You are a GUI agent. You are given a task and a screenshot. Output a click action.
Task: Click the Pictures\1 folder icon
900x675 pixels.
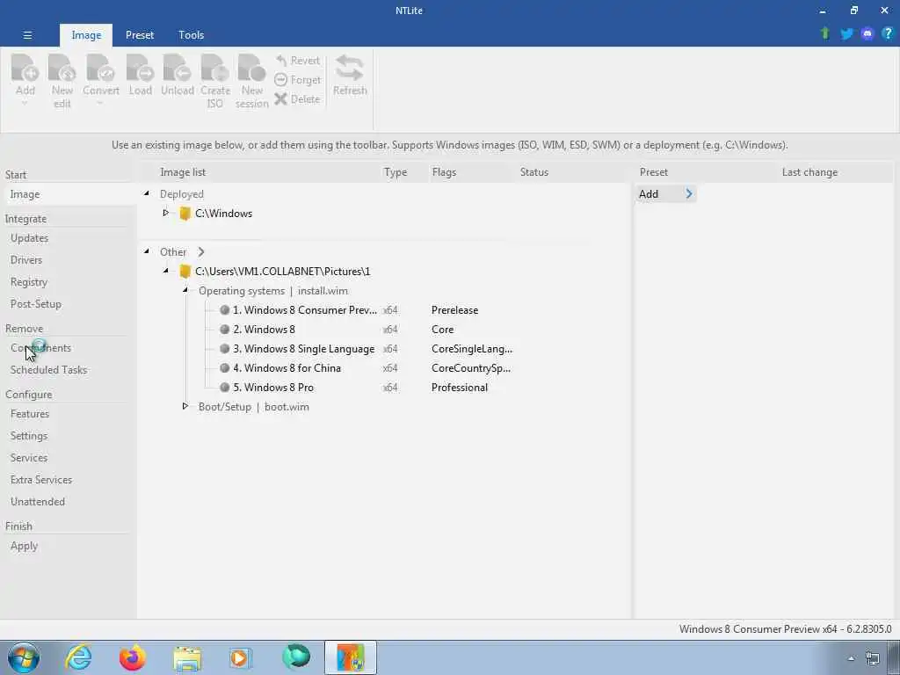click(185, 272)
